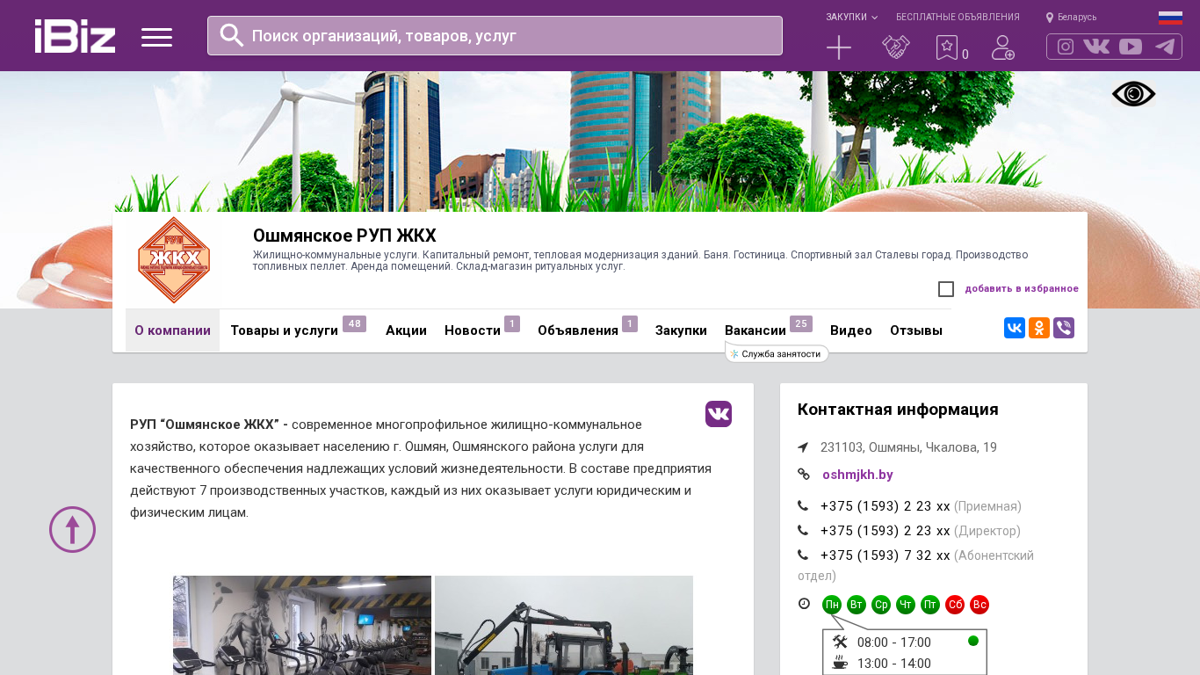The height and width of the screenshot is (675, 1200).
Task: Select the Вт day circle
Action: [x=857, y=605]
